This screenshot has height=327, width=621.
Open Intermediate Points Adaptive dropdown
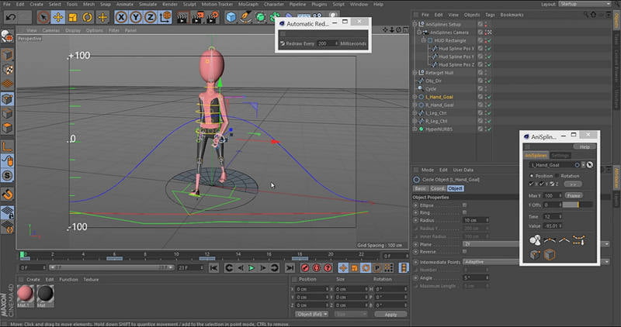tap(486, 262)
